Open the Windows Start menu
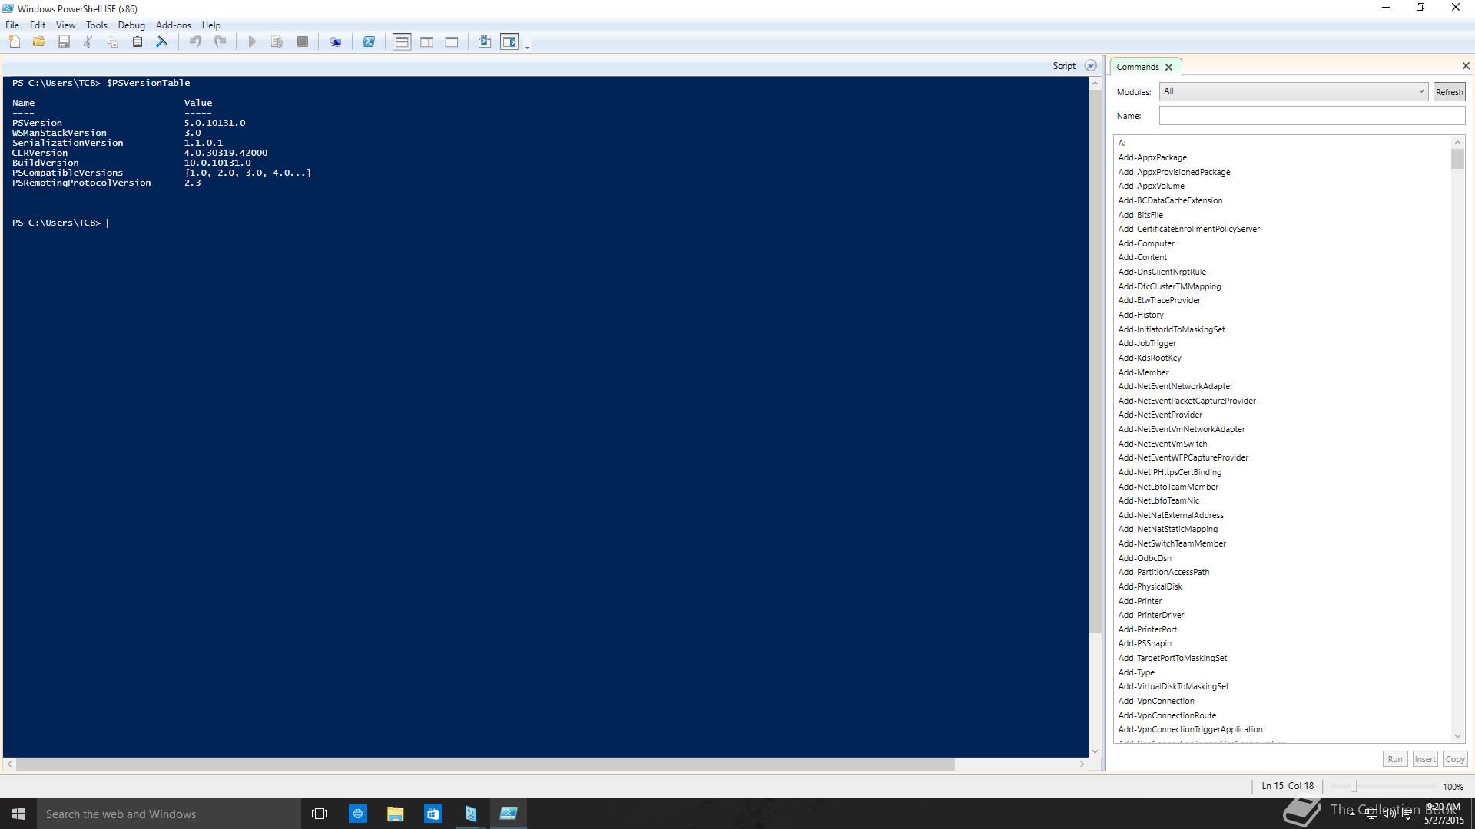This screenshot has width=1475, height=829. click(18, 814)
